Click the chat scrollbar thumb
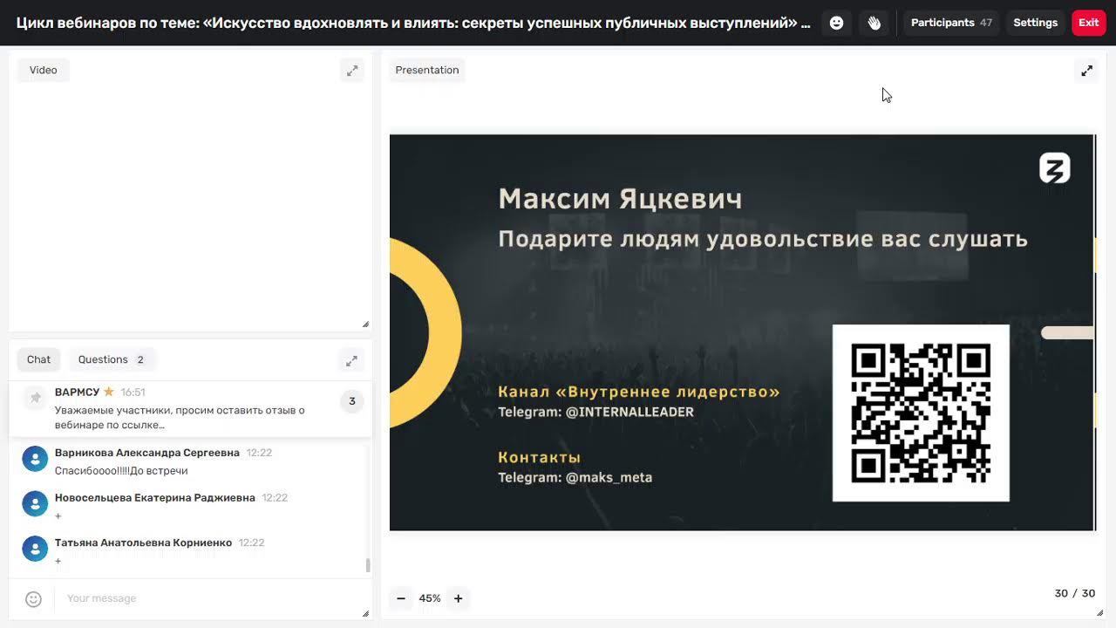 click(x=368, y=565)
